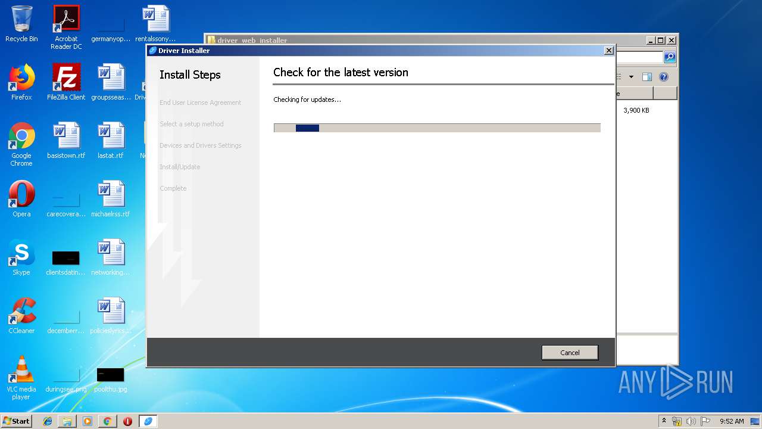Image resolution: width=762 pixels, height=429 pixels.
Task: Launch the Opera desktop shortcut
Action: 21,199
